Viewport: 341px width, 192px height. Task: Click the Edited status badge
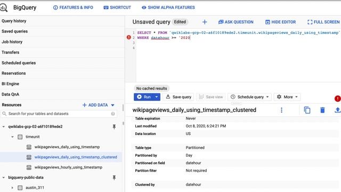180,22
